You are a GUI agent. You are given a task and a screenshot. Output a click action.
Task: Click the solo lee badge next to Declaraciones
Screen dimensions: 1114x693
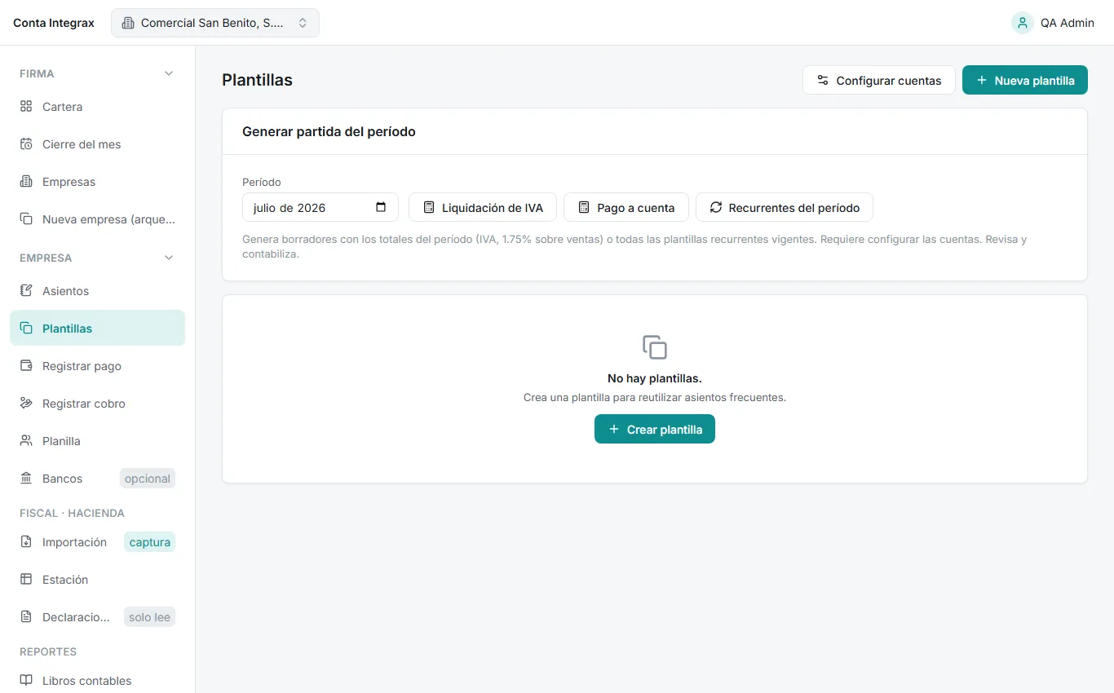point(150,617)
